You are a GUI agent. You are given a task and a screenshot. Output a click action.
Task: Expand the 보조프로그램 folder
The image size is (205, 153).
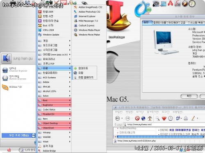(x=55, y=45)
